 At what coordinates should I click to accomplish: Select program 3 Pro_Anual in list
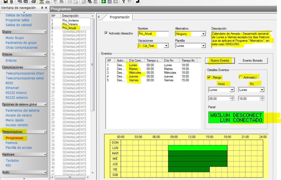click(71, 28)
